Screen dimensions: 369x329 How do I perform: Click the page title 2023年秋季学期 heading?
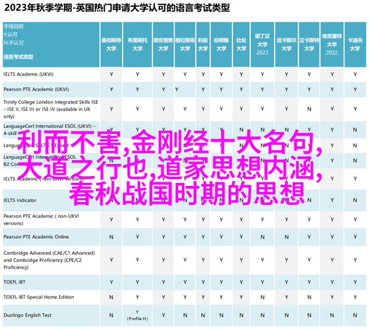tap(117, 8)
